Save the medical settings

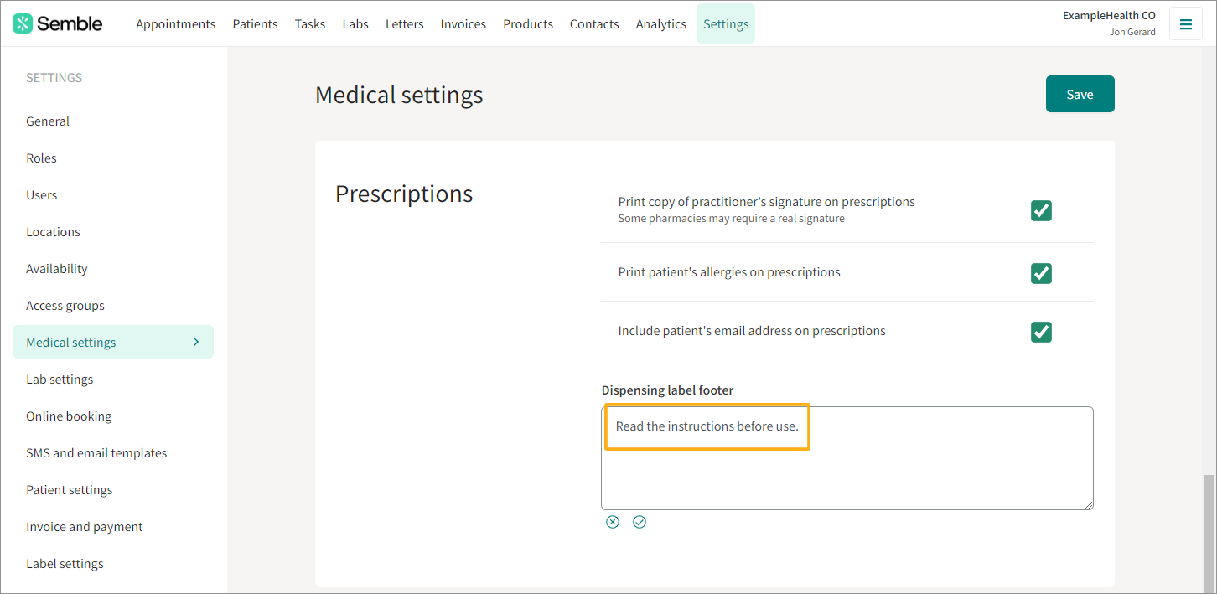click(1080, 94)
